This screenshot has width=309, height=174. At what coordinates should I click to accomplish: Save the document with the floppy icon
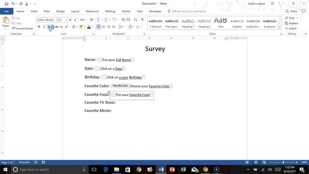click(6, 4)
